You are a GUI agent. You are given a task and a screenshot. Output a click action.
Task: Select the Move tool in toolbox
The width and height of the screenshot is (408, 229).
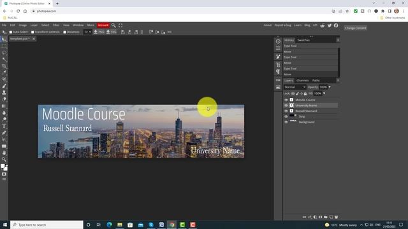coord(4,39)
